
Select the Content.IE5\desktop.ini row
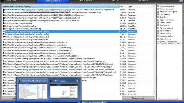coord(70,61)
